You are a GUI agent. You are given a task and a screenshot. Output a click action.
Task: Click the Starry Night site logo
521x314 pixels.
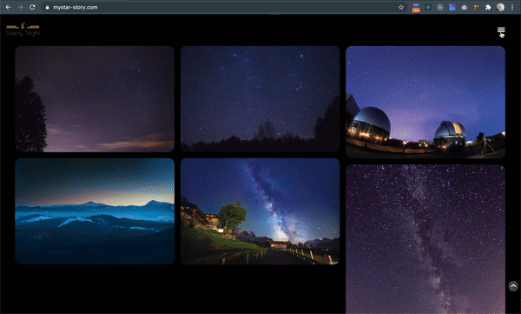(x=23, y=30)
